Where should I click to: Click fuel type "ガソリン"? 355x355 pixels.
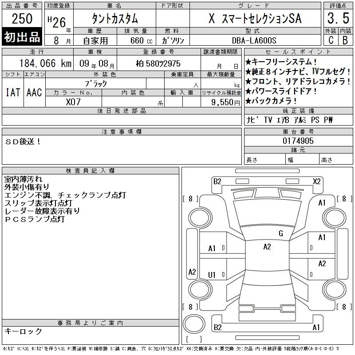(x=173, y=41)
